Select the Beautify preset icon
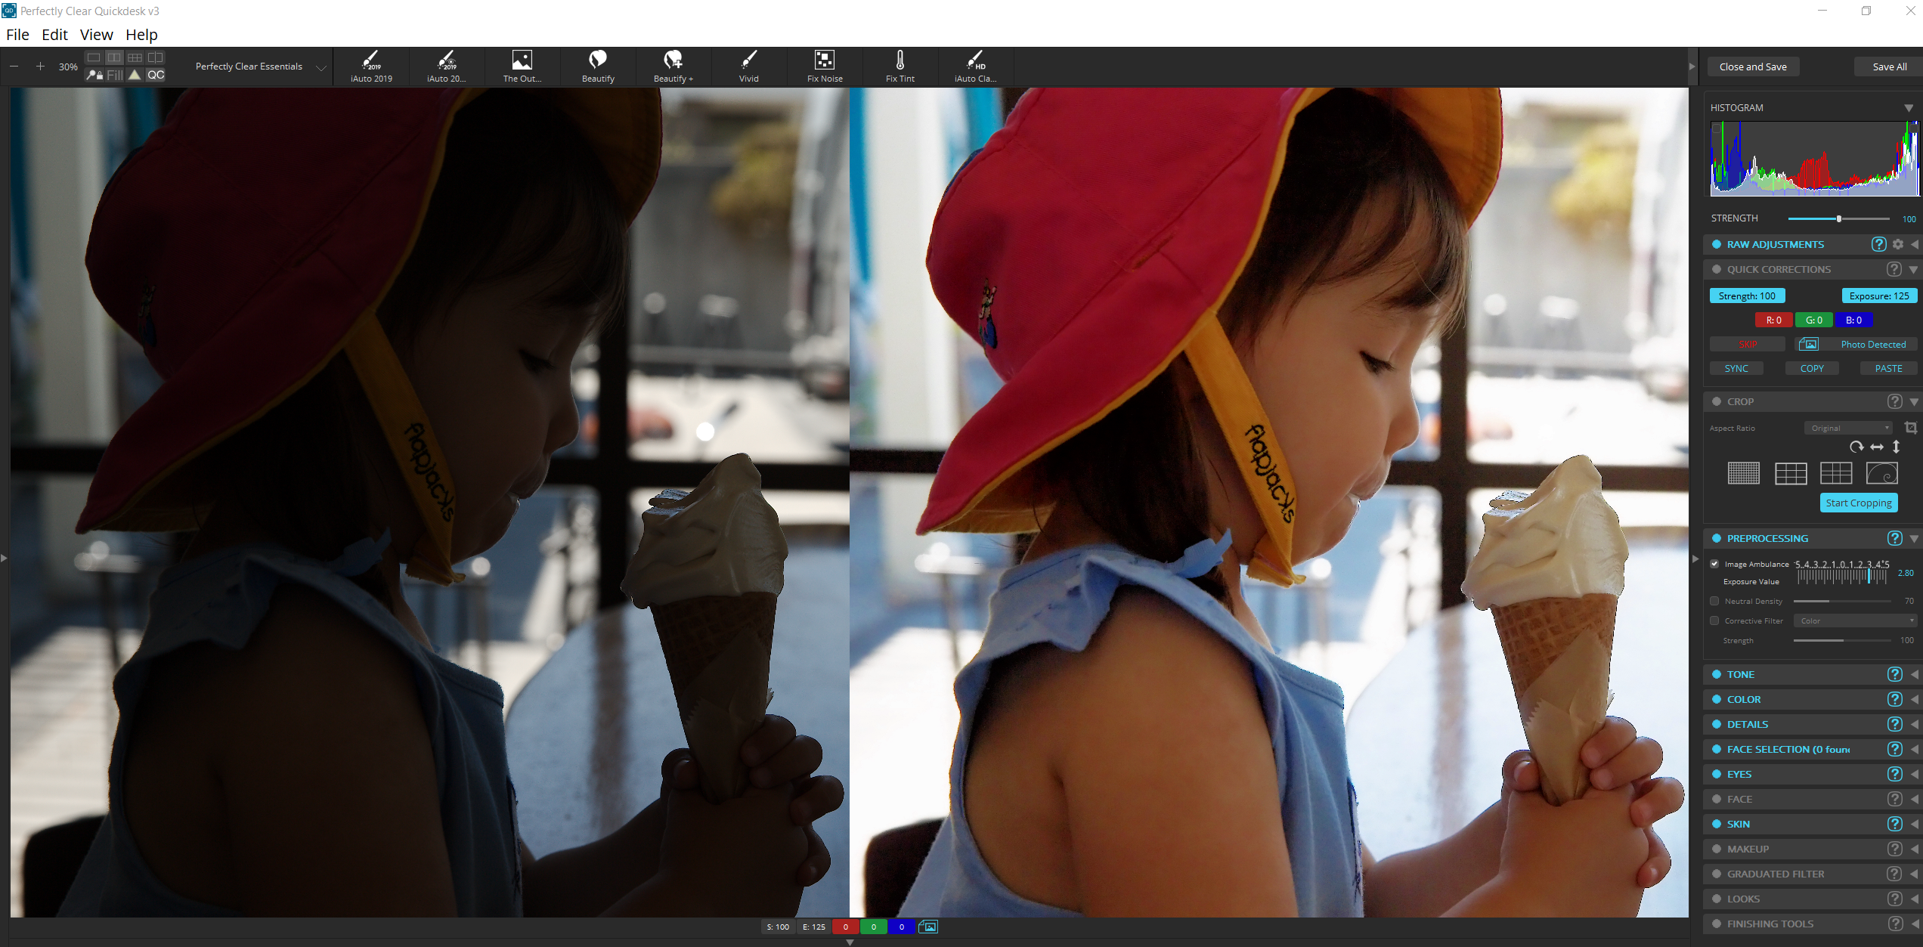 coord(597,66)
